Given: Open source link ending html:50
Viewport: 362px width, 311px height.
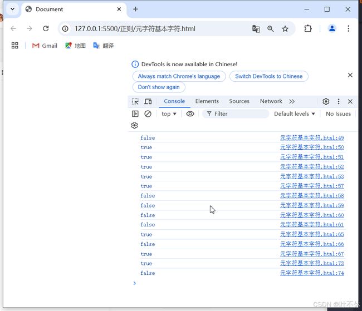Looking at the screenshot, I should [x=312, y=147].
